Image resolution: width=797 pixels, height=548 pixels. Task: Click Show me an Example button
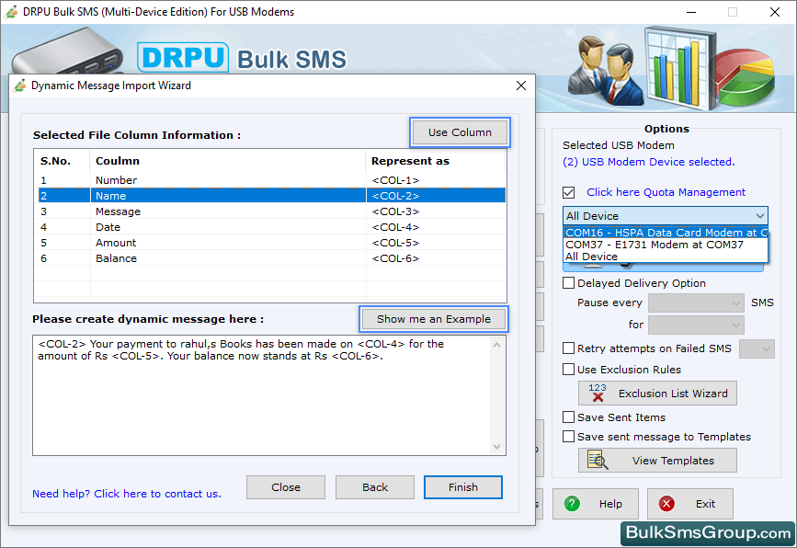click(434, 319)
